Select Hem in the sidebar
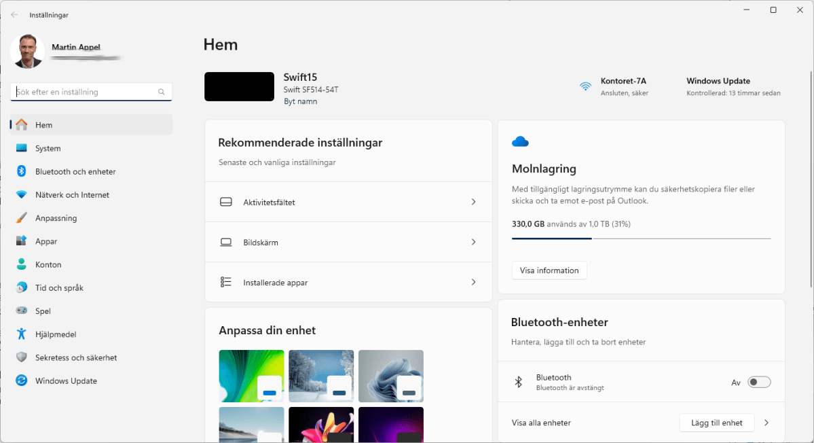The height and width of the screenshot is (443, 814). [20, 124]
